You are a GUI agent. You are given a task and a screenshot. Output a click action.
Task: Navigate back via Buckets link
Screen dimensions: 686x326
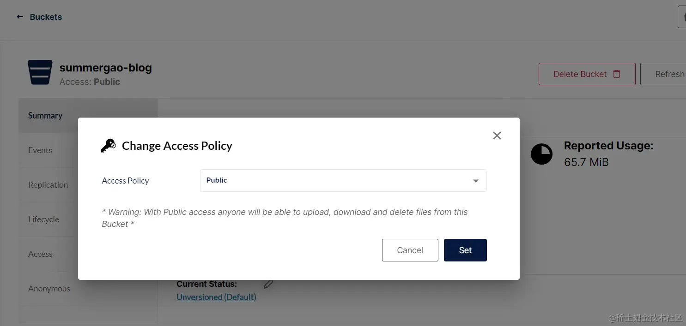(x=46, y=17)
